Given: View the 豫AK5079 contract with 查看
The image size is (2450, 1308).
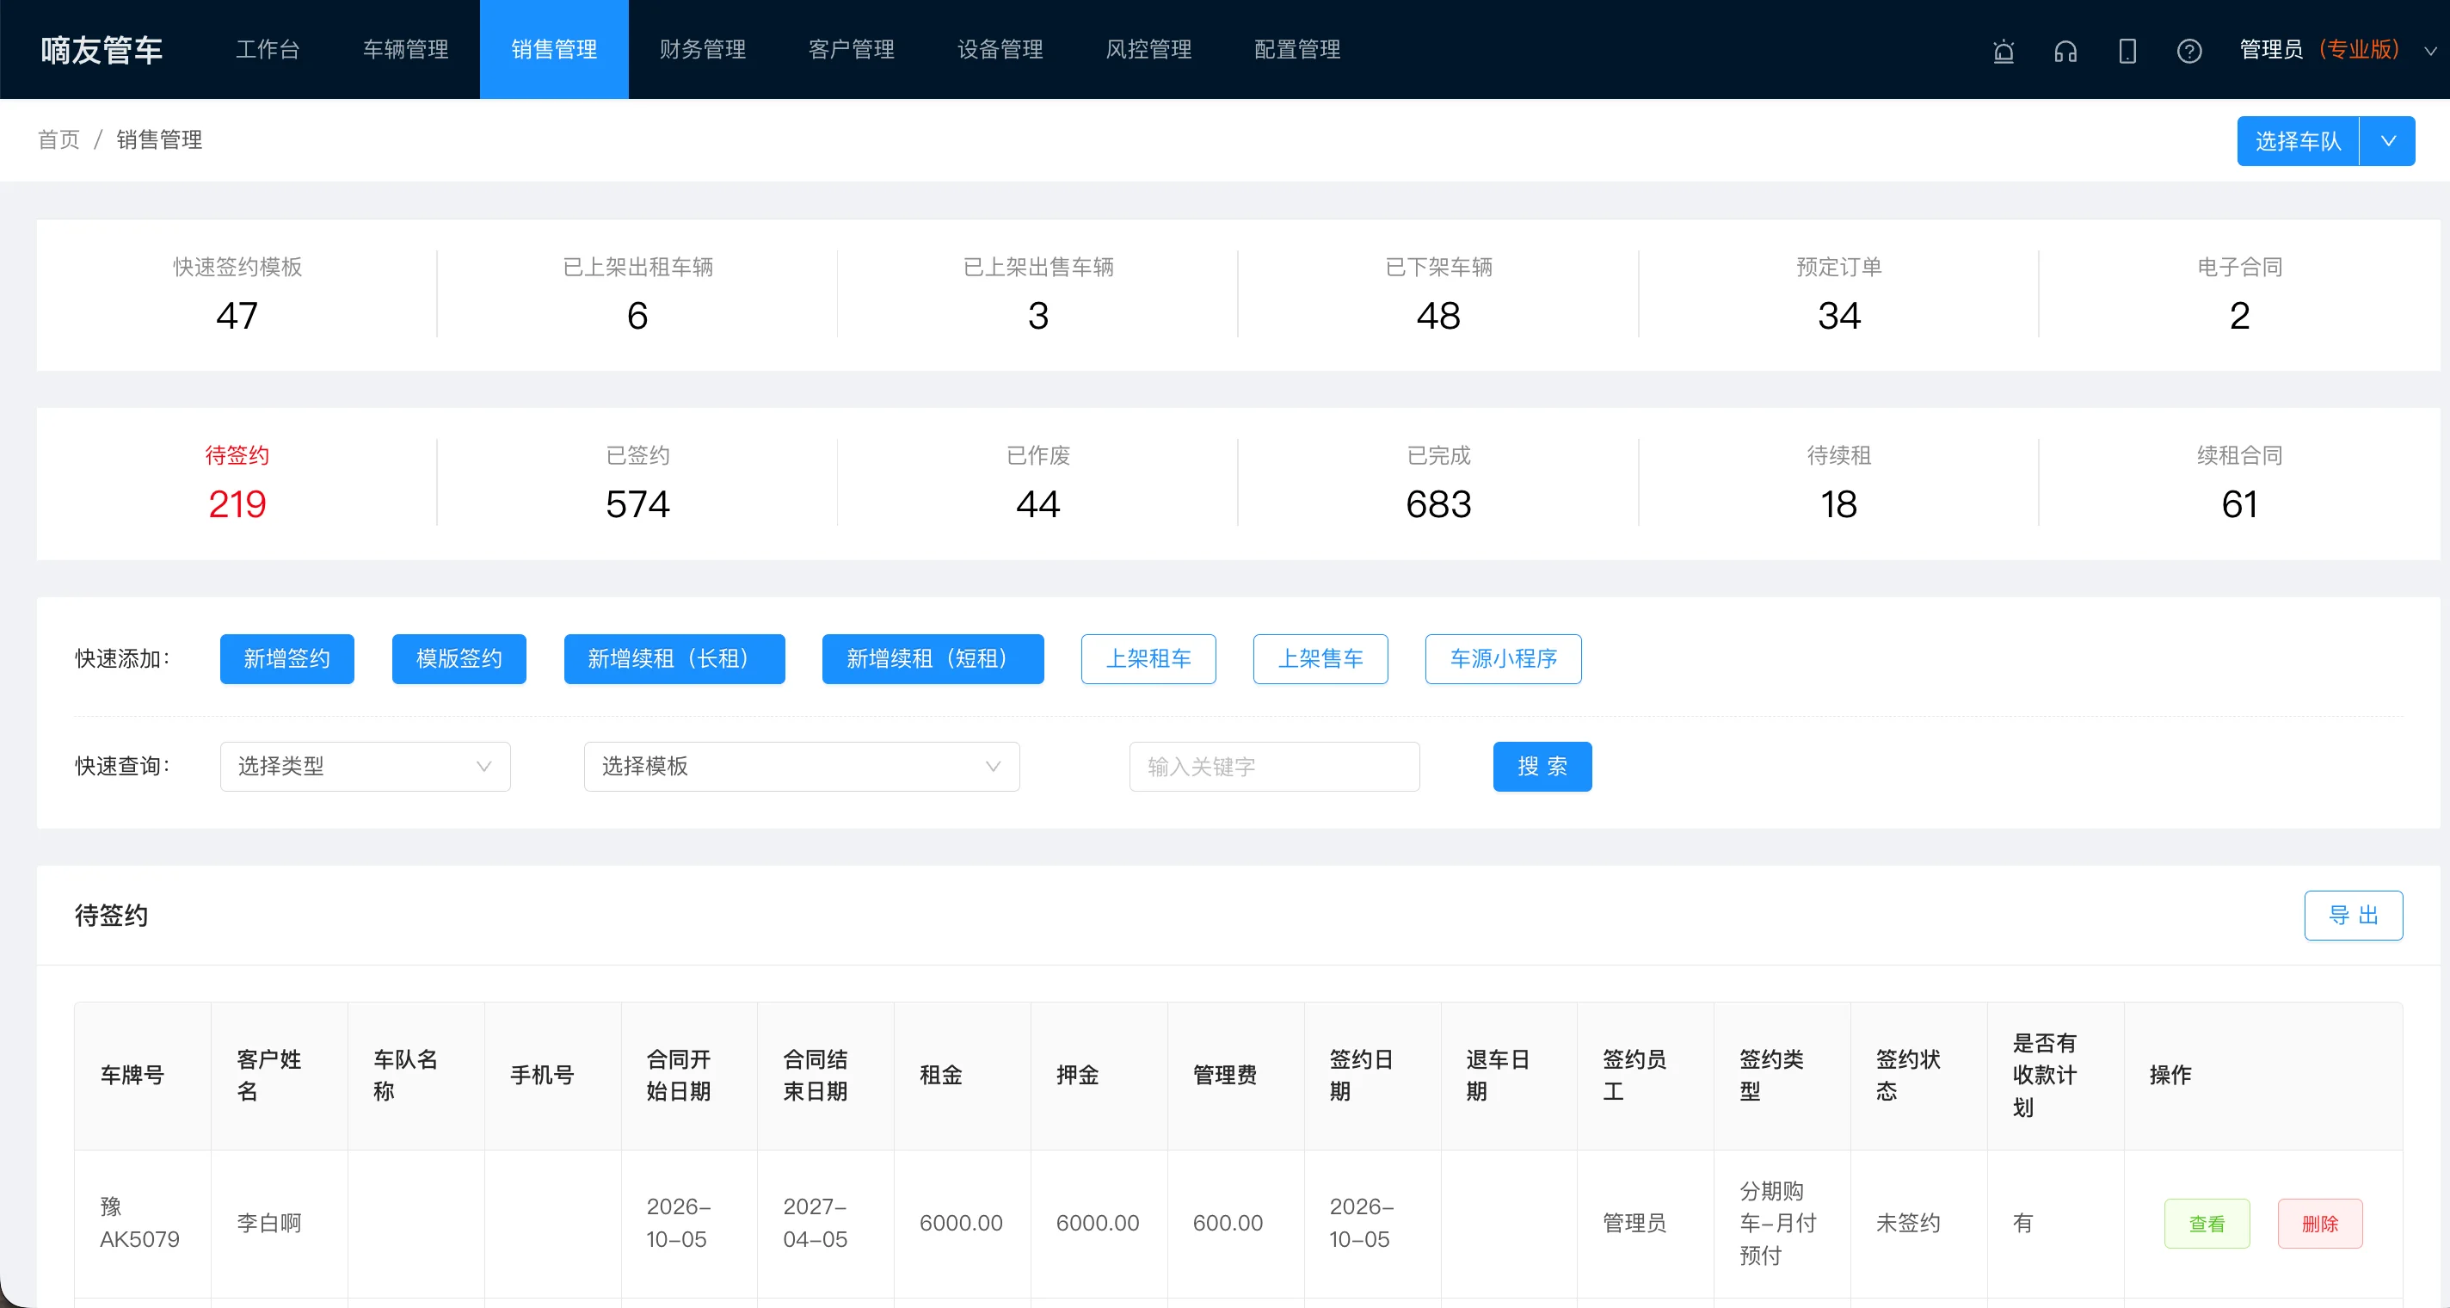Looking at the screenshot, I should pyautogui.click(x=2207, y=1224).
